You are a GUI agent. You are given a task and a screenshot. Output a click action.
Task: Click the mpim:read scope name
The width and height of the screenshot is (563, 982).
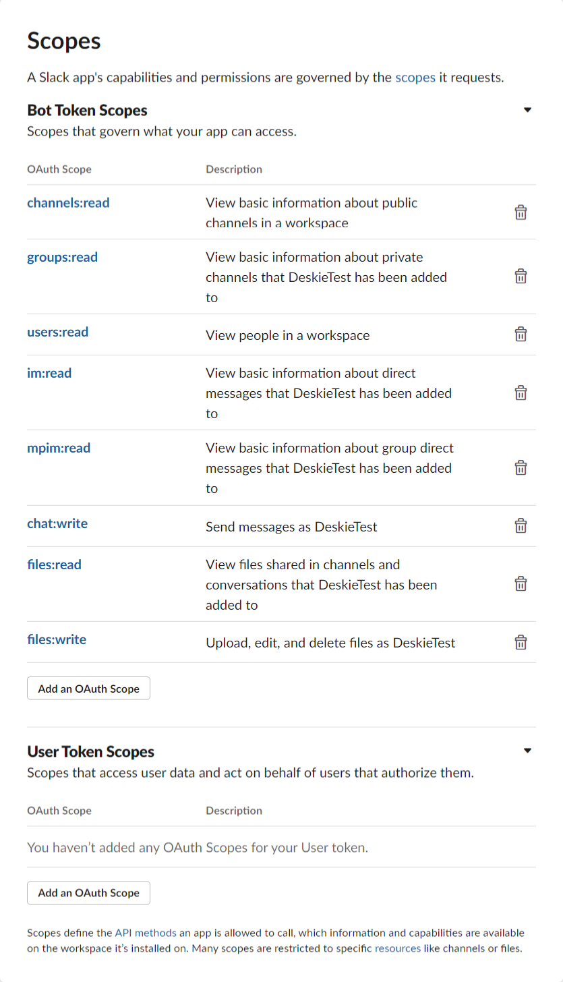59,448
